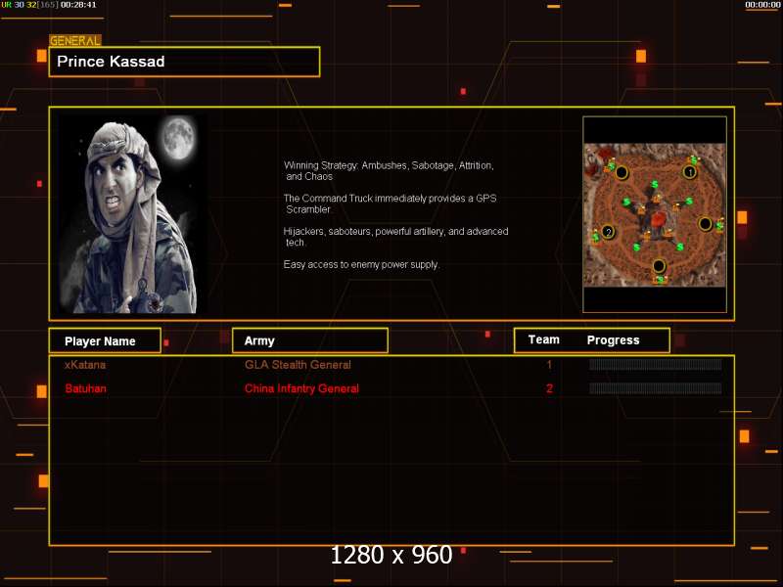Viewport: 783px width, 587px height.
Task: Click the GENERAL label above the name
Action: (x=75, y=41)
